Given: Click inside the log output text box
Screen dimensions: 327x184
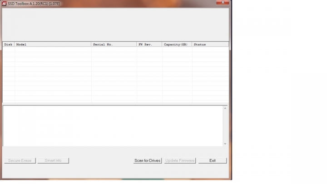Looking at the screenshot, I should pos(113,126).
